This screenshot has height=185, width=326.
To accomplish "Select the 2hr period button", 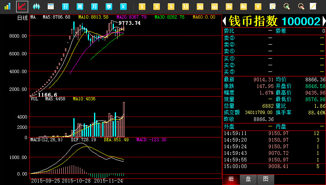I will [229, 7].
